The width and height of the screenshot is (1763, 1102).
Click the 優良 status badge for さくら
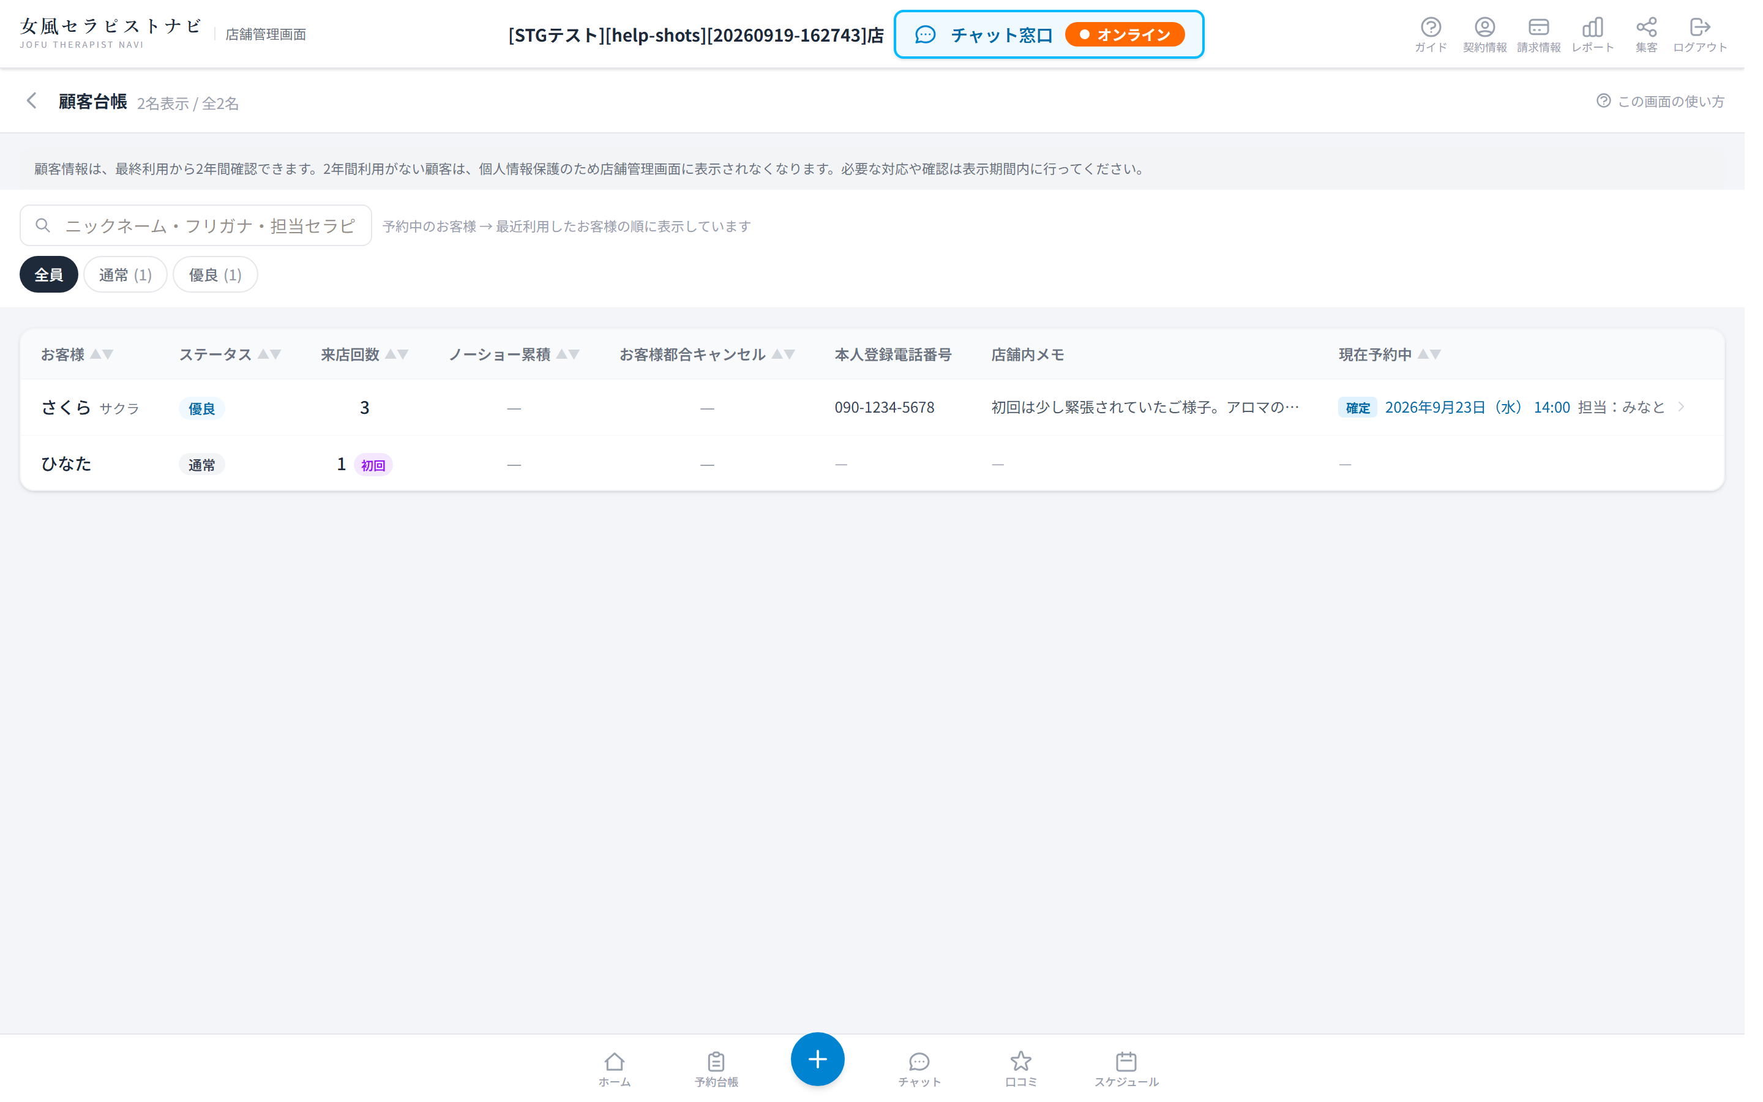click(202, 408)
